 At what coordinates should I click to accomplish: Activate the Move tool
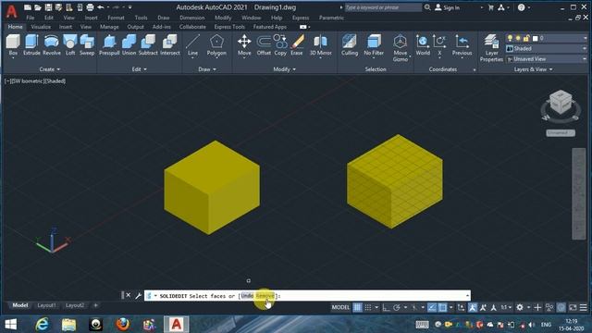click(244, 45)
